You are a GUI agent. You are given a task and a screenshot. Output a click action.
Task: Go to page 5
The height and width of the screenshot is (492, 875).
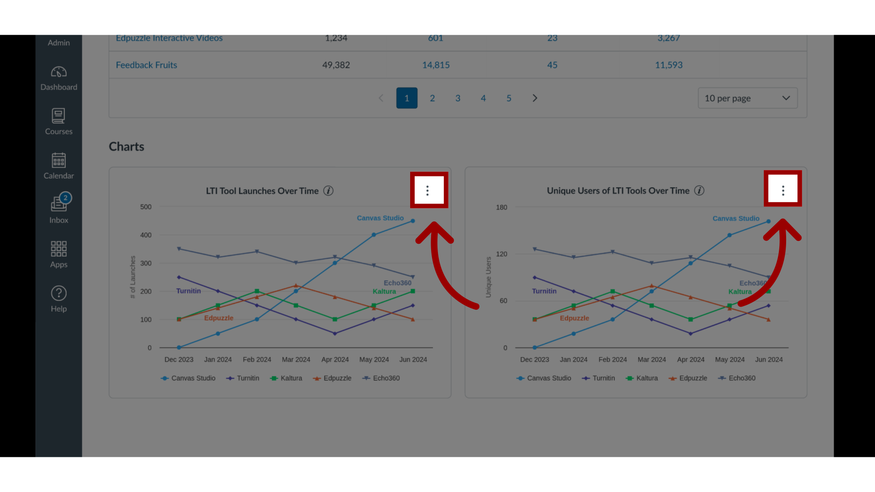tap(509, 98)
